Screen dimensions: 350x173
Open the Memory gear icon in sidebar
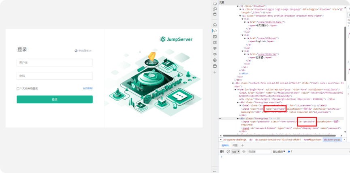215,60
